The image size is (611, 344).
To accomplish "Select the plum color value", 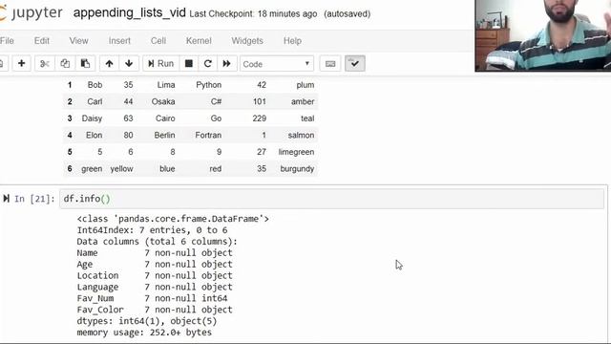I will [305, 85].
